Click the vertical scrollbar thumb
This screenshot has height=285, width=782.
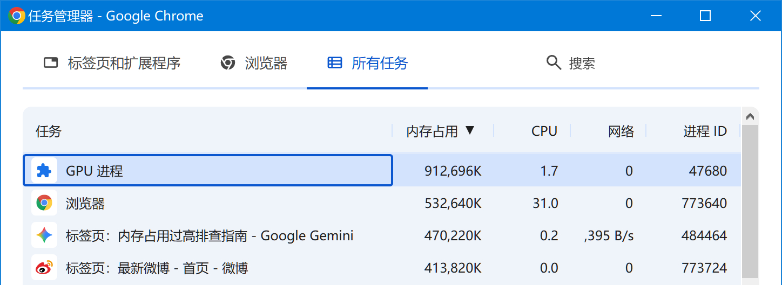pos(750,205)
